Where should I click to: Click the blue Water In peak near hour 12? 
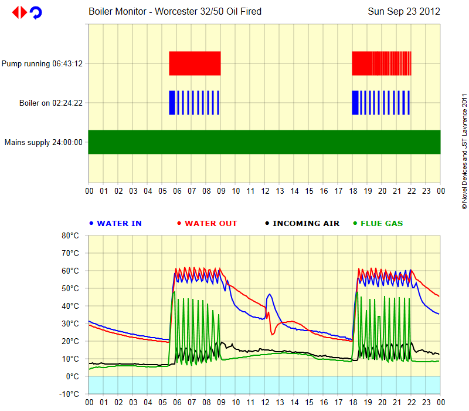[x=270, y=295]
